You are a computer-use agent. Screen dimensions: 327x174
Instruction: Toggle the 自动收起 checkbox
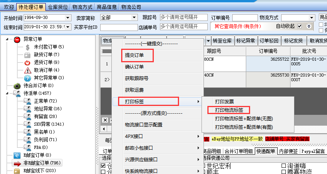point(299,26)
